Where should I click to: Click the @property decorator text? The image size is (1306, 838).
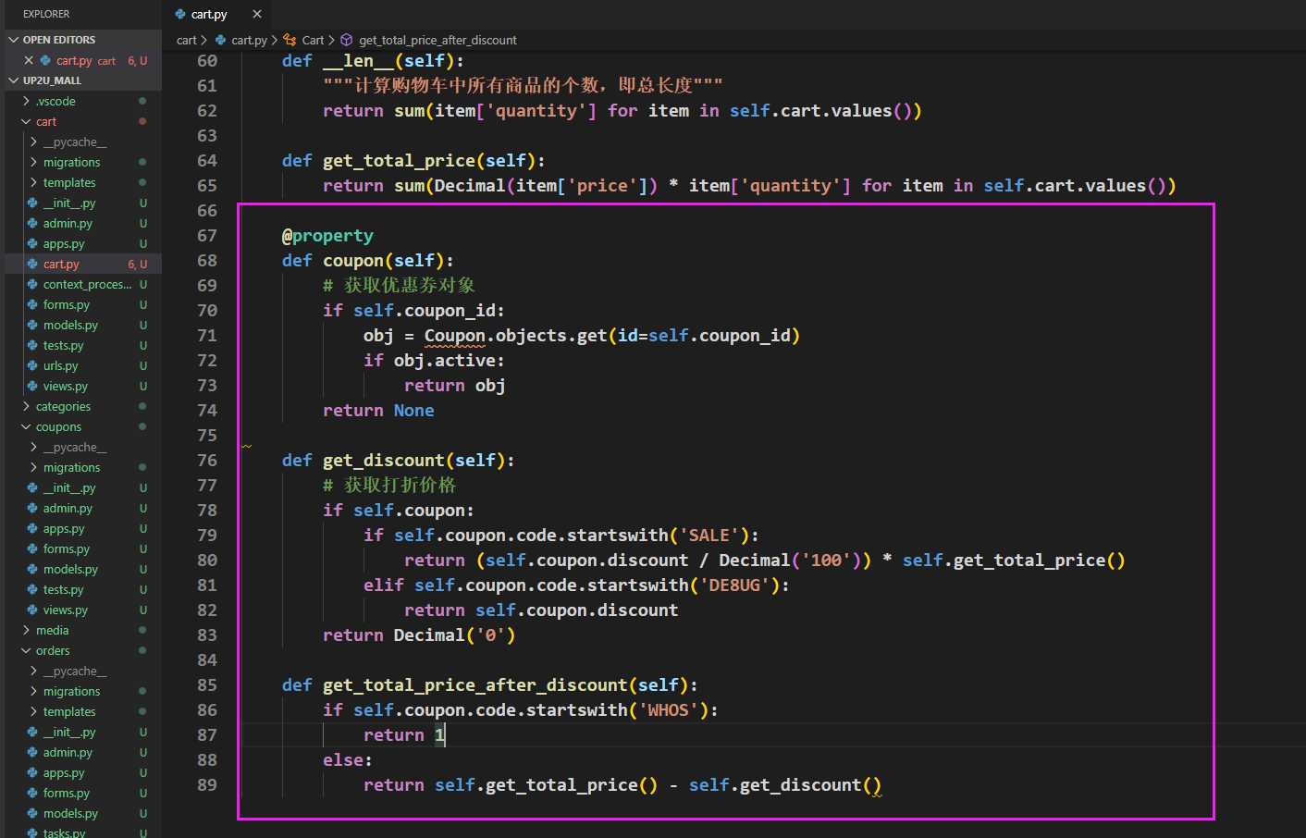tap(327, 236)
